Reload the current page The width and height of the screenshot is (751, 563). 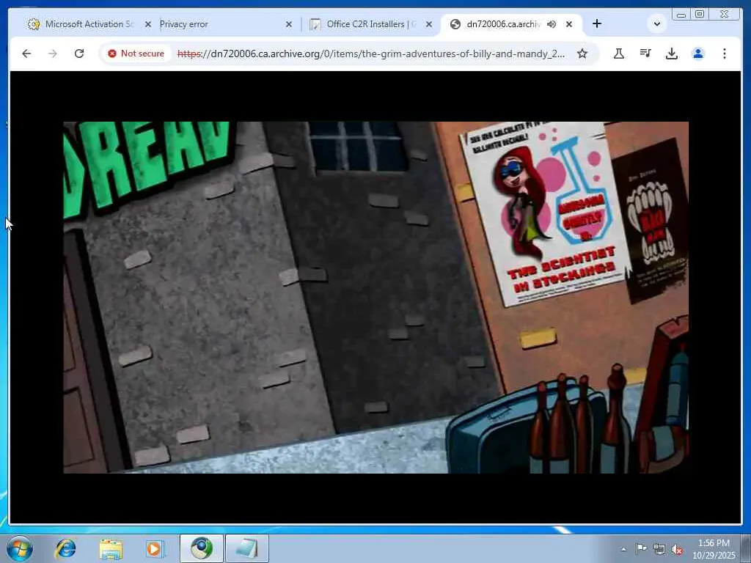tap(79, 54)
